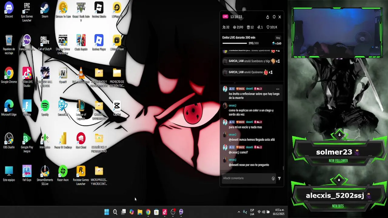388x218 pixels.
Task: Select the Roblox Player icon
Action: coord(99,43)
